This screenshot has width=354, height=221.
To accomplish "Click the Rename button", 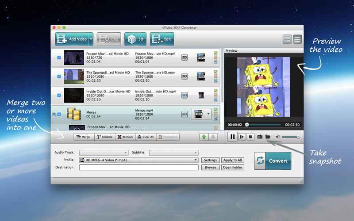I will (x=105, y=137).
